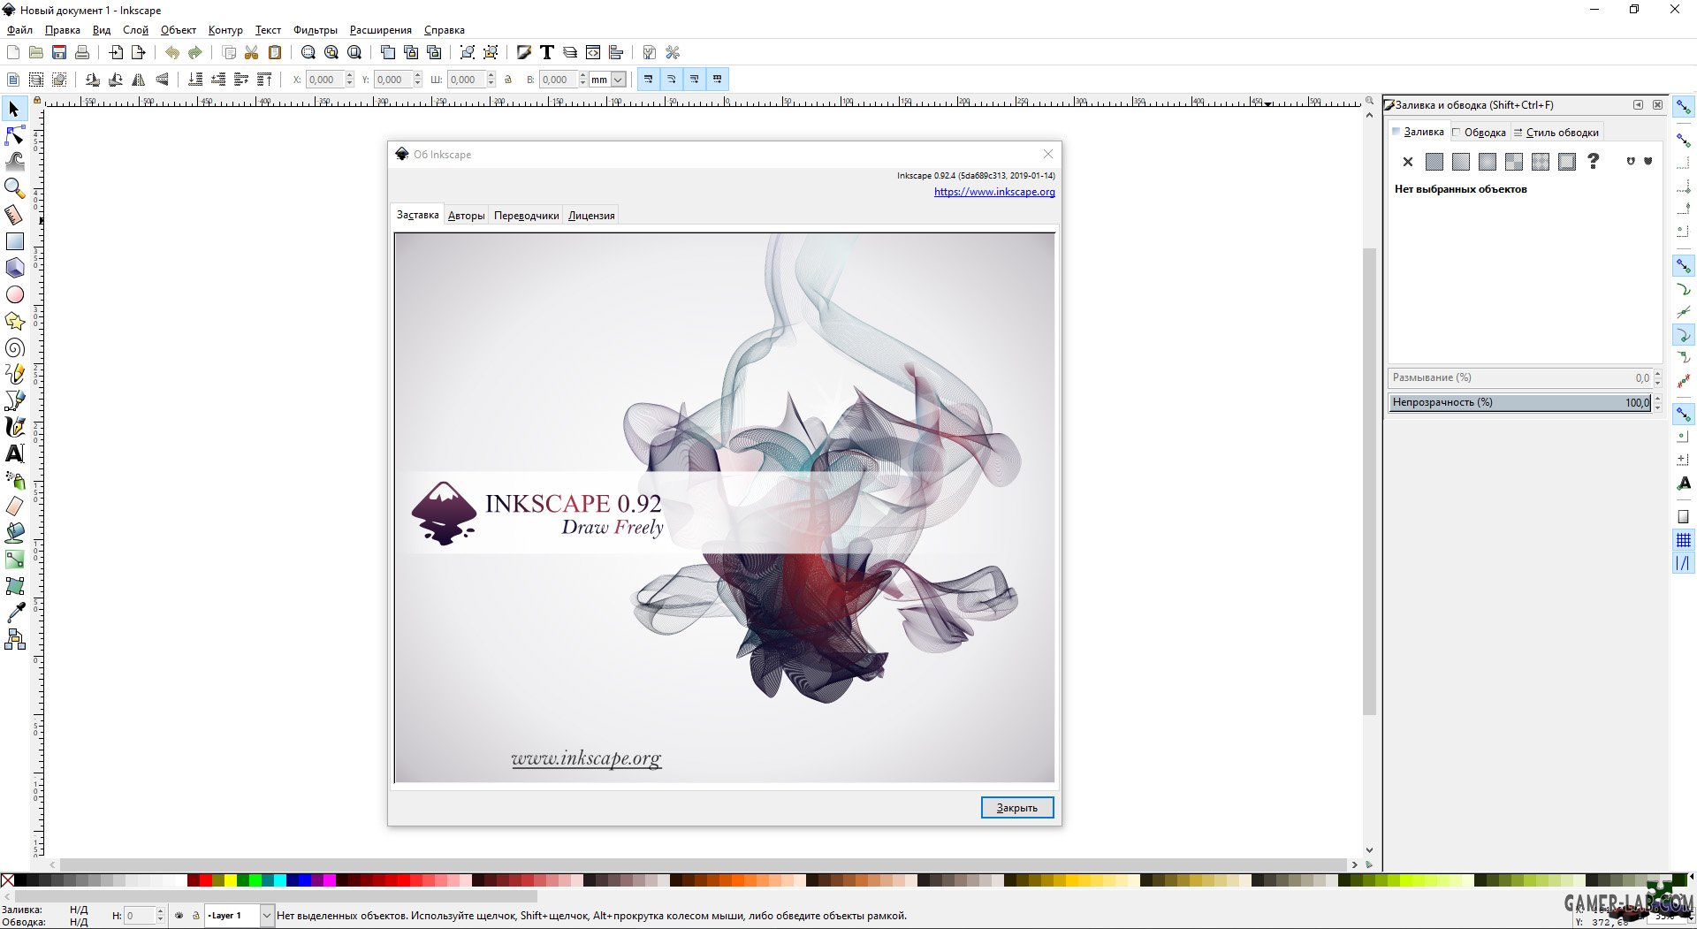Pick the yellow swatch in the palette
Image resolution: width=1697 pixels, height=929 pixels.
(x=230, y=880)
